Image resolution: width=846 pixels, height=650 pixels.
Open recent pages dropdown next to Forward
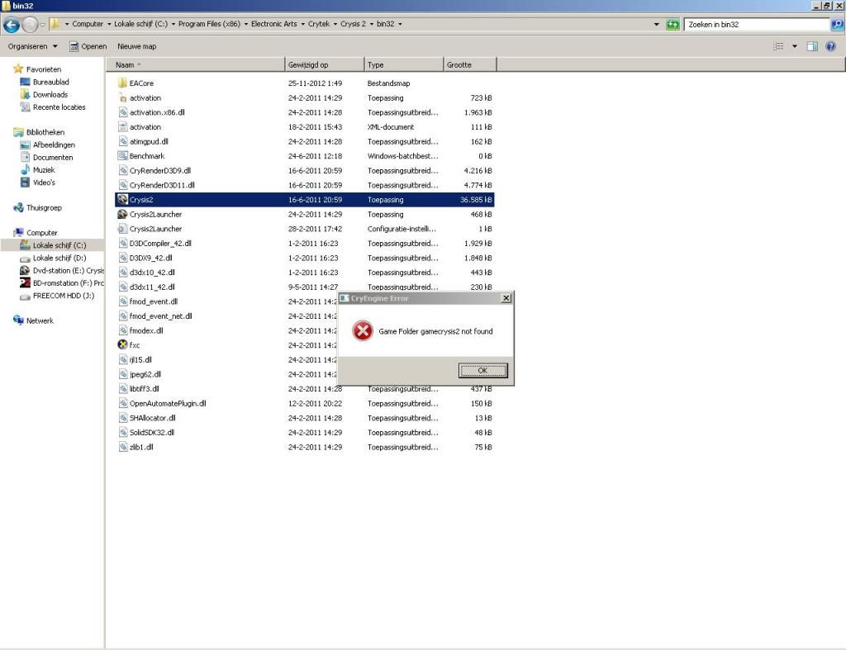(43, 24)
